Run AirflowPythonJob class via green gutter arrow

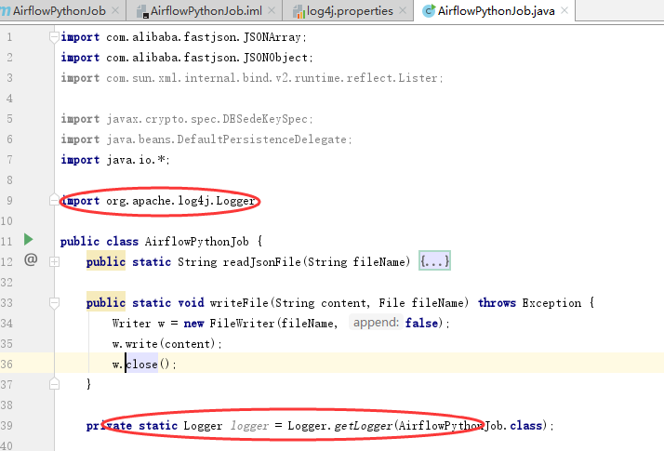coord(29,239)
